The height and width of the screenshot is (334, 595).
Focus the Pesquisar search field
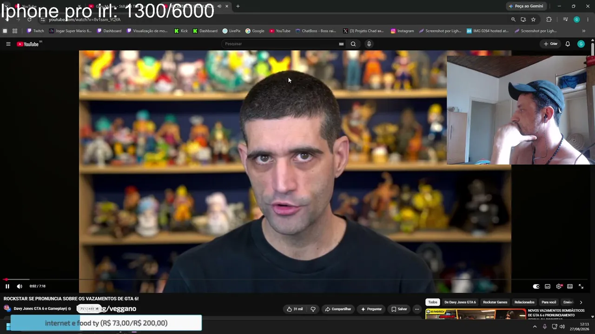[x=281, y=44]
